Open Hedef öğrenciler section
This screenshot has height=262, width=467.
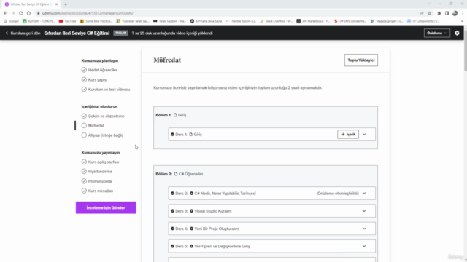103,70
